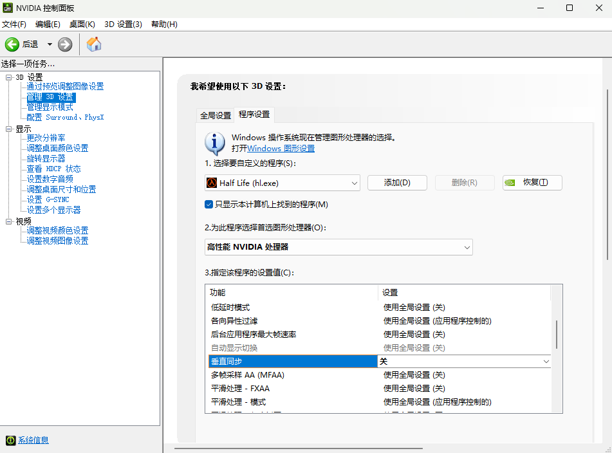Click the System Information icon at bottom left

[10, 440]
